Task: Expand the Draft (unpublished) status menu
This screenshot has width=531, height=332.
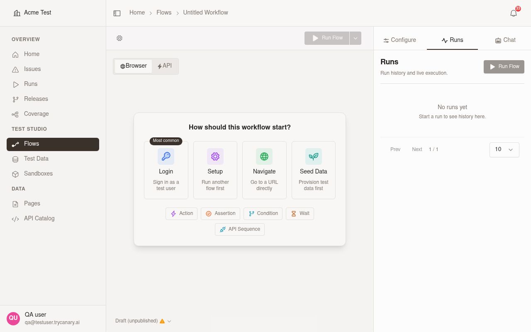Action: 144,321
